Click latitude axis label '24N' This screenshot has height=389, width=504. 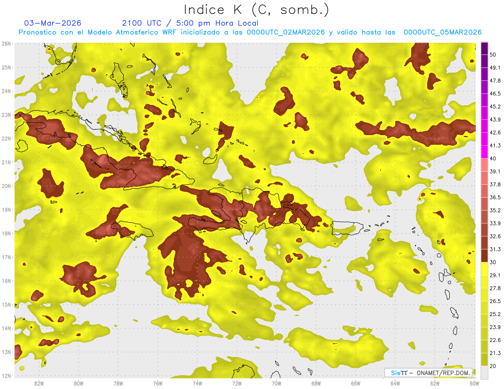6,91
